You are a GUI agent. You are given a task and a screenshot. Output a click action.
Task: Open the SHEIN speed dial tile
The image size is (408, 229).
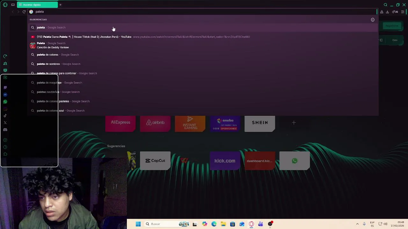point(260,123)
